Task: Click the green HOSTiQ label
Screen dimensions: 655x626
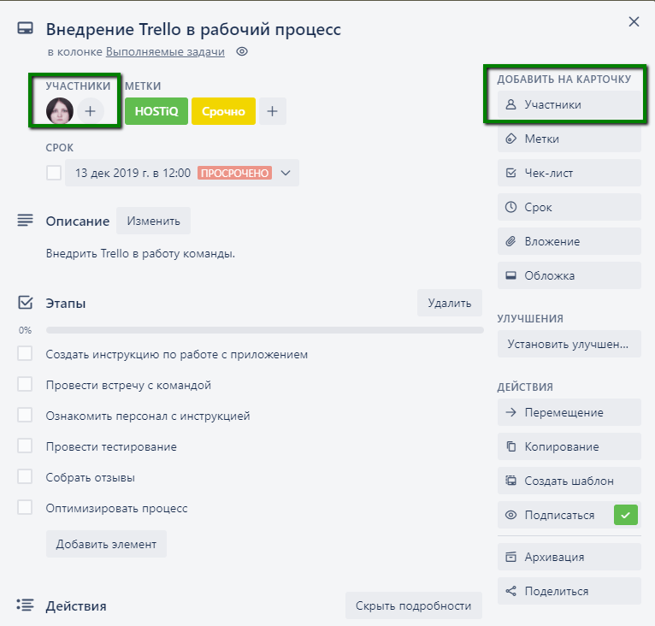Action: pos(156,111)
